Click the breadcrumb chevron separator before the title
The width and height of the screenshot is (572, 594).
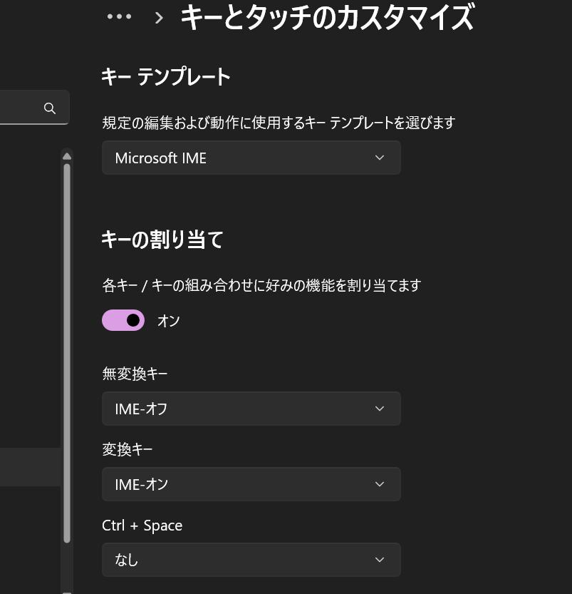[x=159, y=17]
